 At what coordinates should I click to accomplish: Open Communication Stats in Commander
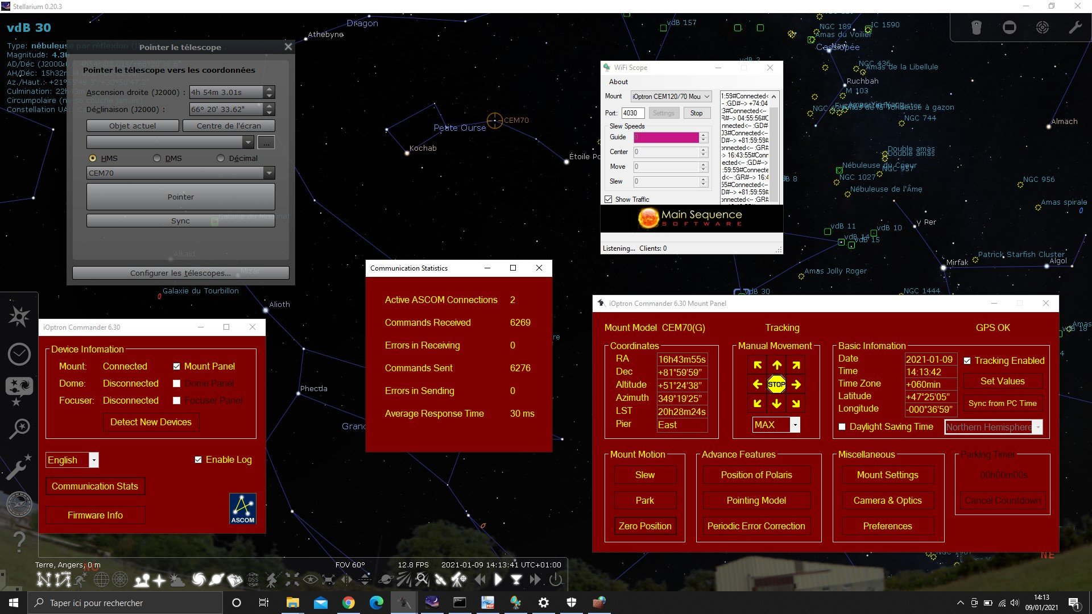click(x=95, y=486)
